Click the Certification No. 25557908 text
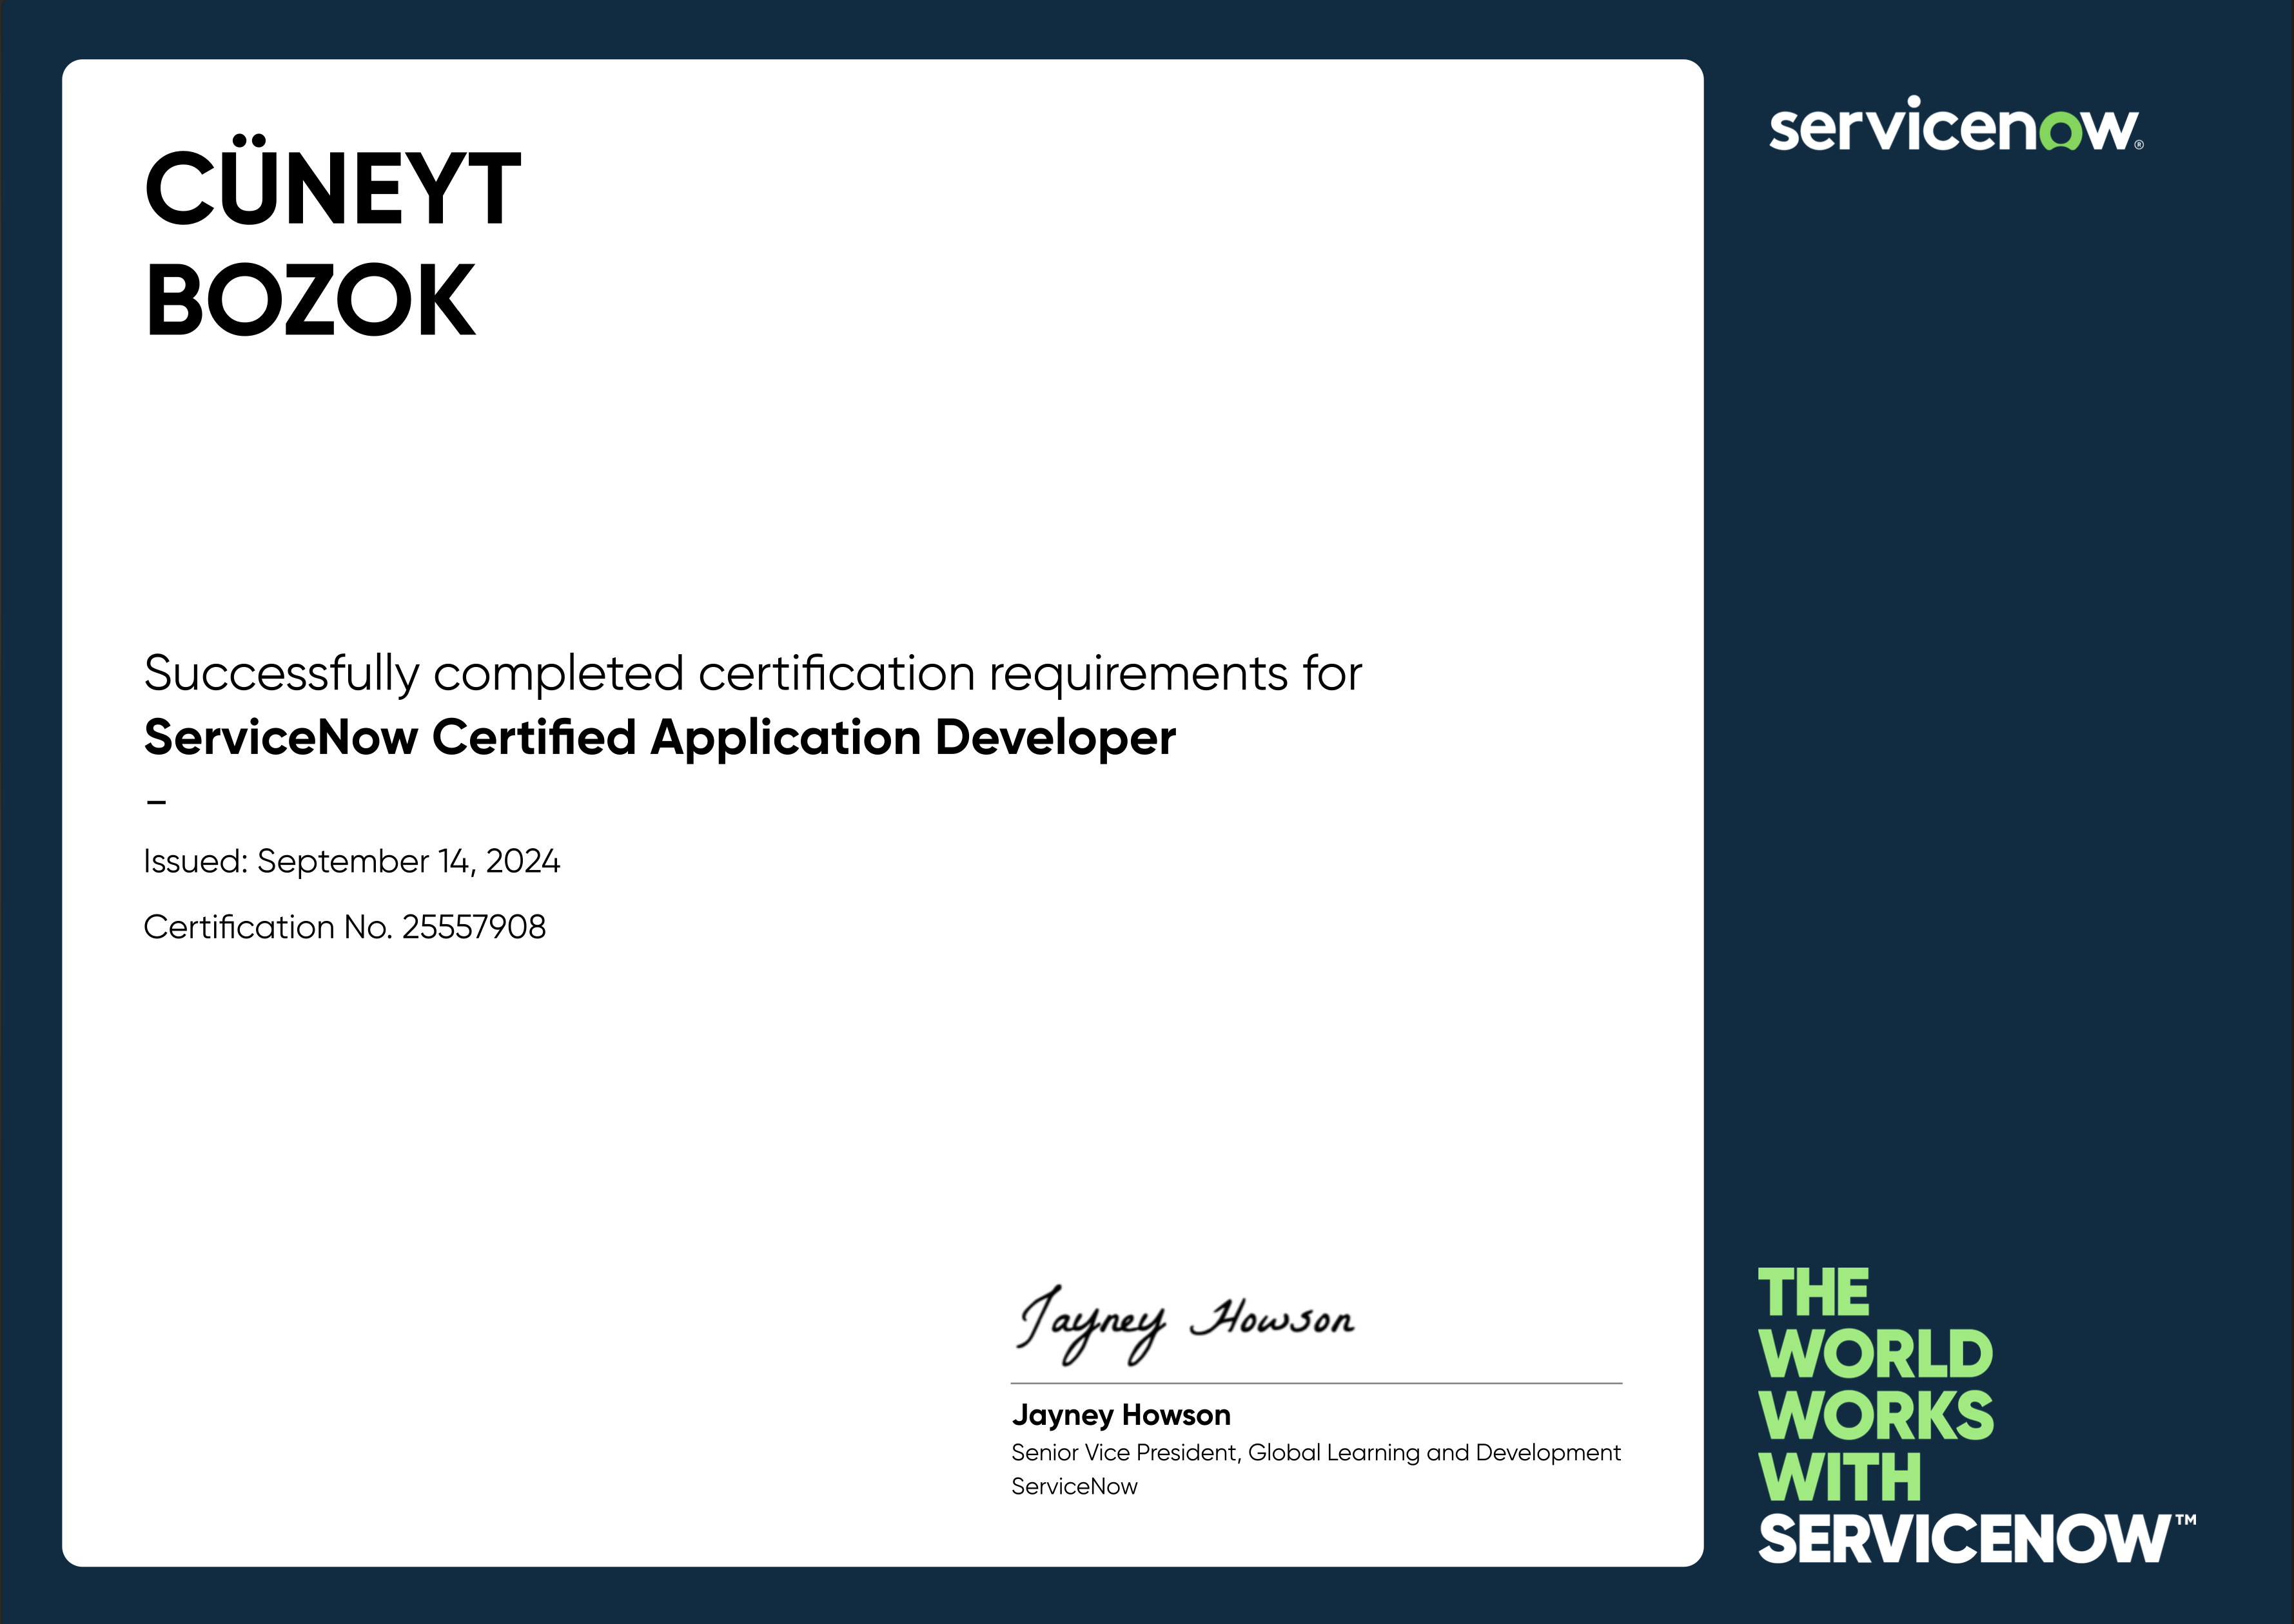The height and width of the screenshot is (1624, 2294). point(344,927)
